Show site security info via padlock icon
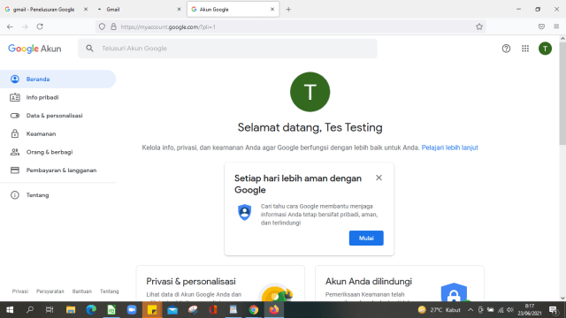The width and height of the screenshot is (566, 318). point(113,26)
